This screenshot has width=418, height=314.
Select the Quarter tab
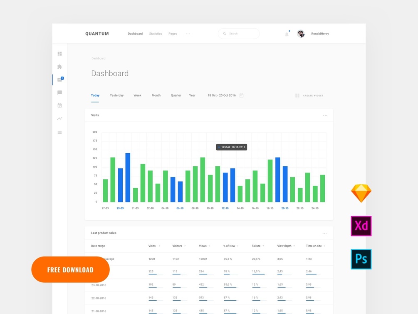(176, 95)
